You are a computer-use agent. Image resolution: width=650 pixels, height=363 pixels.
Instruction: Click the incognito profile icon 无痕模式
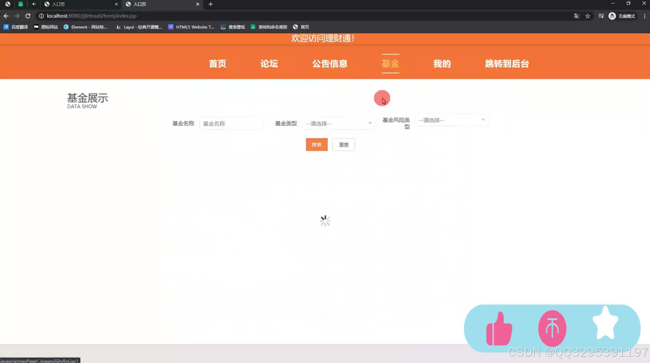pos(622,16)
